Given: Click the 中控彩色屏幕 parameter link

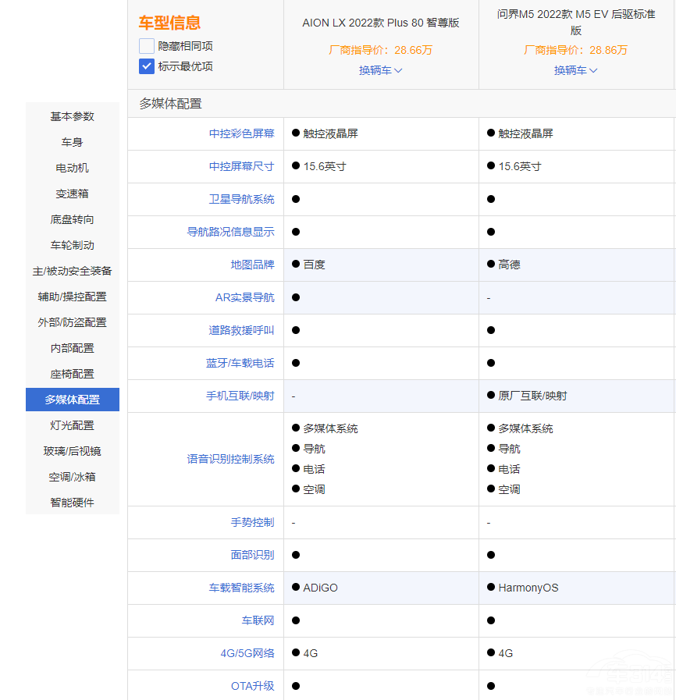Looking at the screenshot, I should pos(241,133).
